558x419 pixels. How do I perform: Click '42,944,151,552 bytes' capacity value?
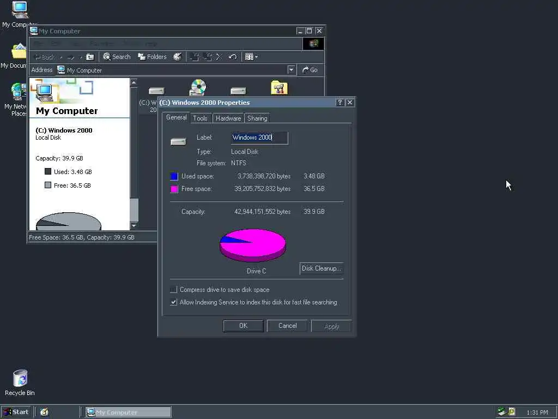[x=262, y=212]
